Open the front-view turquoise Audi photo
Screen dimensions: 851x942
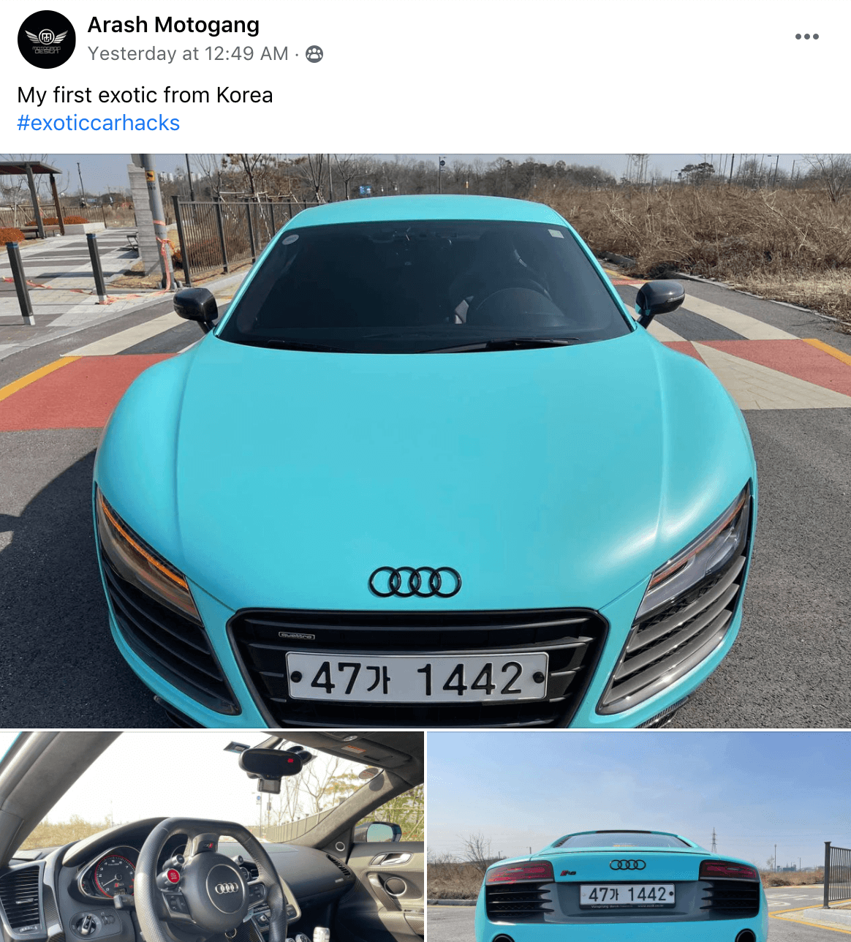coord(425,441)
